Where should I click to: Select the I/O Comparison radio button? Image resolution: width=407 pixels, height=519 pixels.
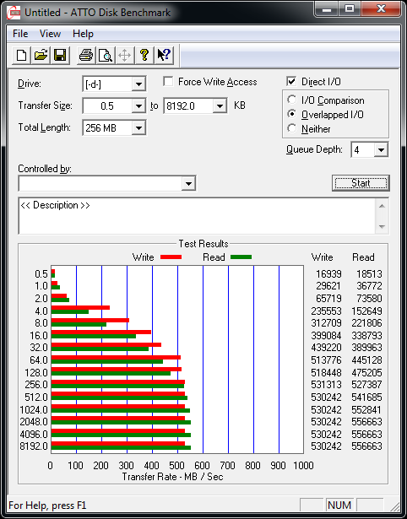[292, 100]
